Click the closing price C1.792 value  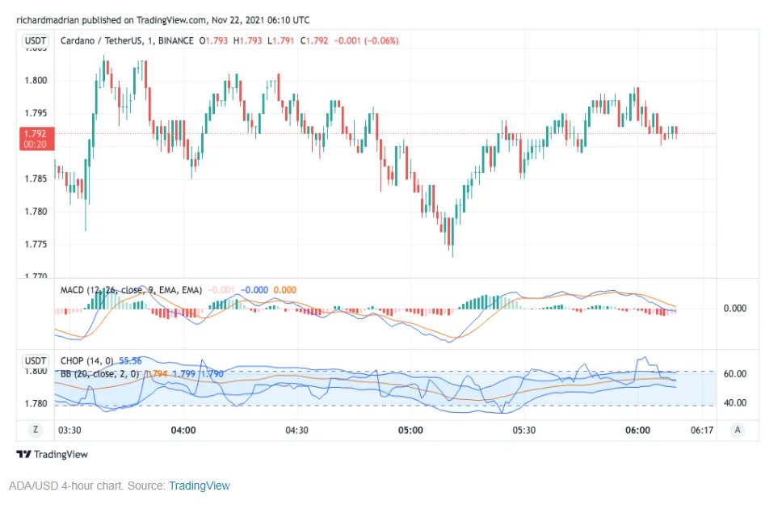pos(314,41)
